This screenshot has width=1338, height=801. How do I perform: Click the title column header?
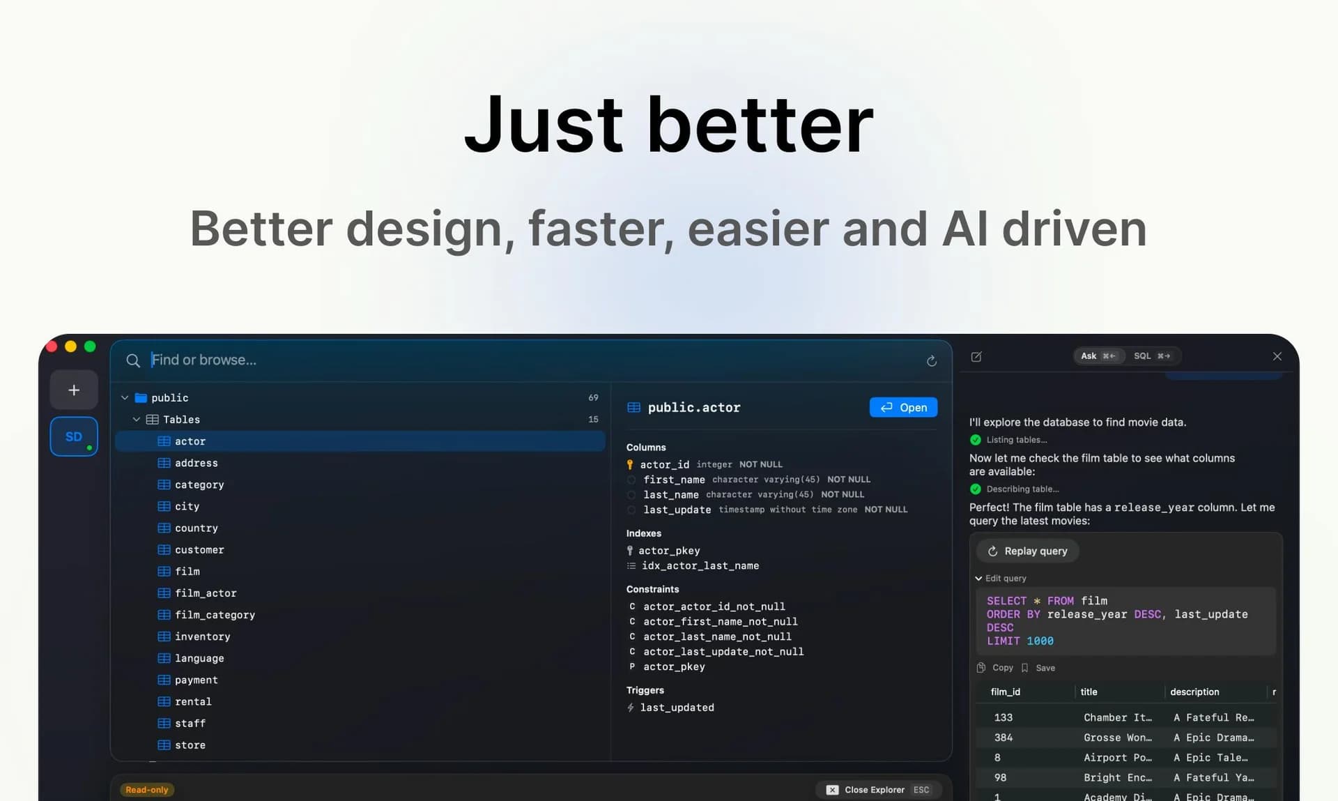[1089, 692]
